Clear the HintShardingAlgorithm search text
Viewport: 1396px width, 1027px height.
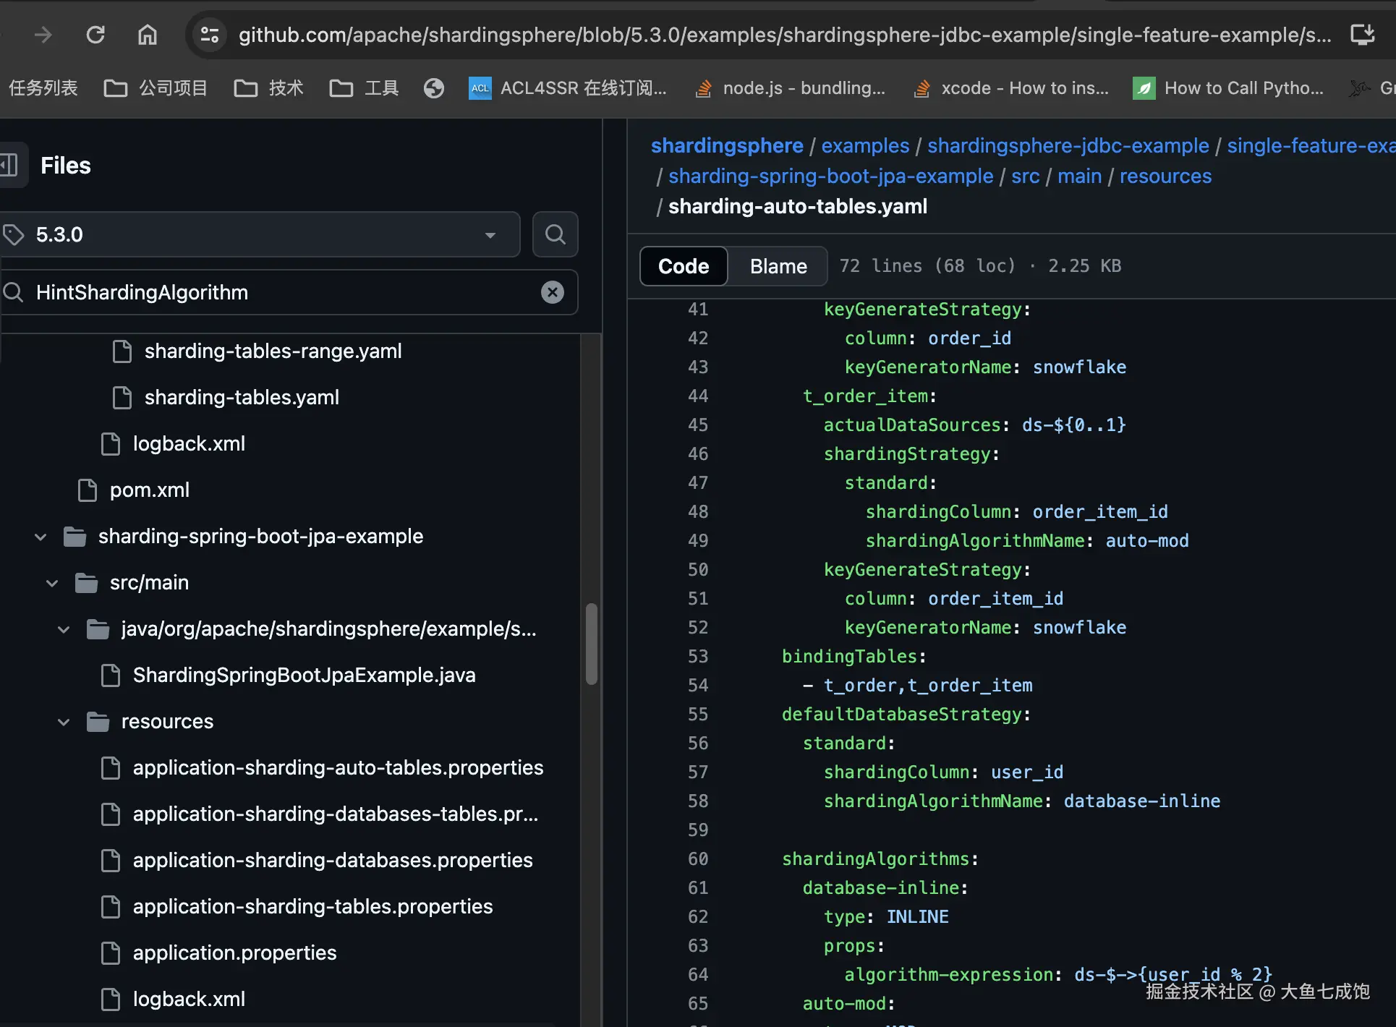(553, 292)
